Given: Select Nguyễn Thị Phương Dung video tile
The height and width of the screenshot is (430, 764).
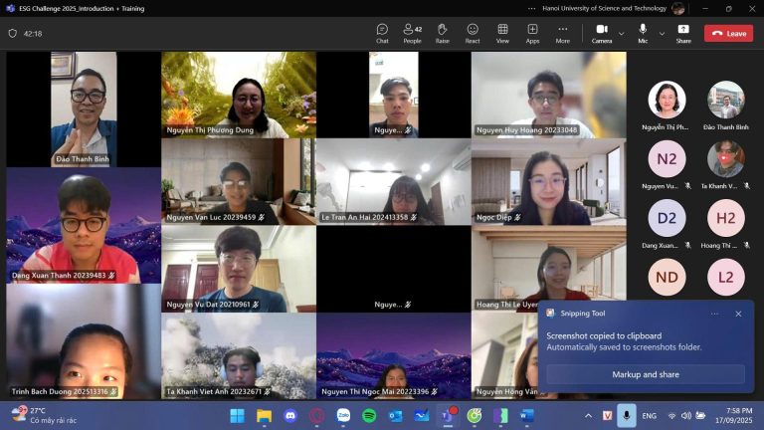Looking at the screenshot, I should click(x=239, y=95).
